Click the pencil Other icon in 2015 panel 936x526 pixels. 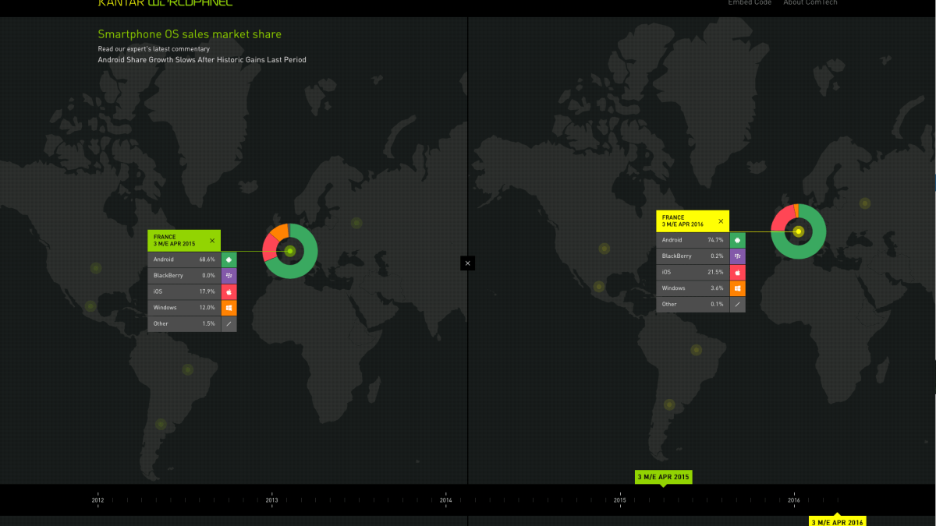point(229,323)
